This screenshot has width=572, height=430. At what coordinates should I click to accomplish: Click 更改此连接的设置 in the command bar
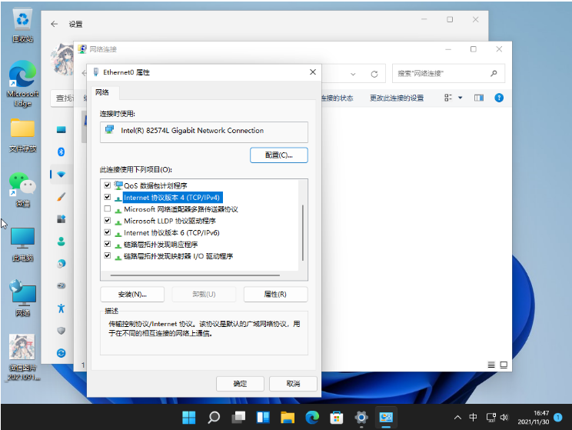click(396, 98)
